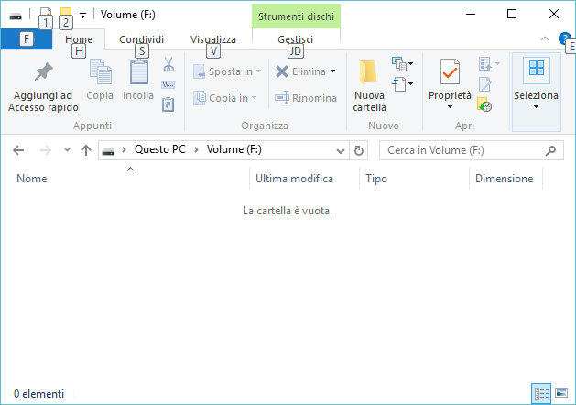Click the Rinomina button
The height and width of the screenshot is (405, 576).
[306, 98]
